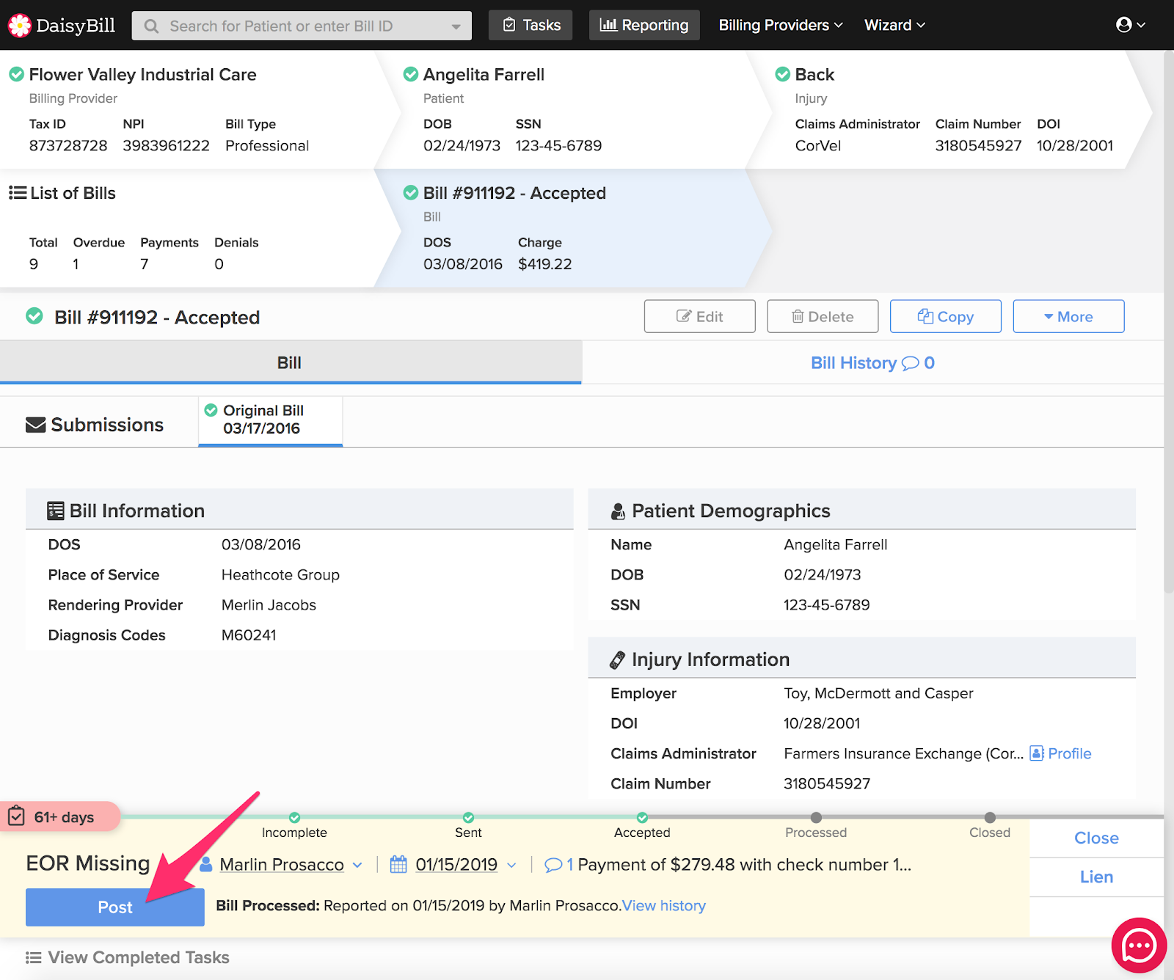Click the Injury Information bandage icon
Image resolution: width=1174 pixels, height=980 pixels.
pos(618,660)
